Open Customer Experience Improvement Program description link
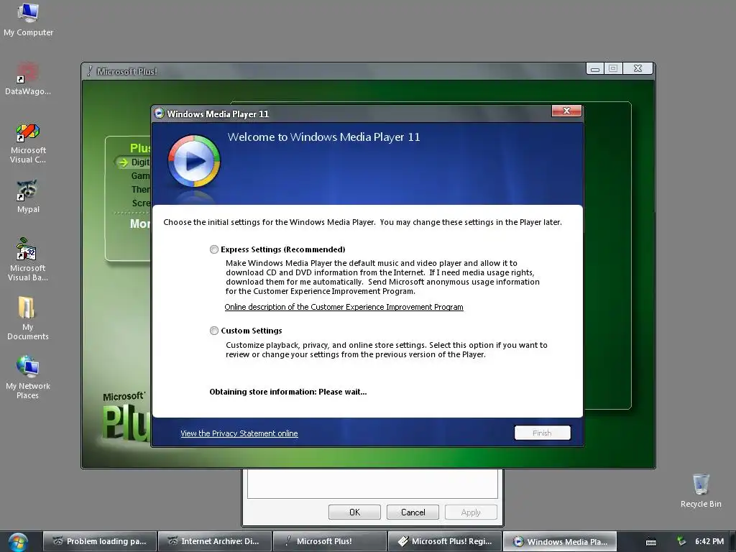This screenshot has width=736, height=552. tap(344, 307)
